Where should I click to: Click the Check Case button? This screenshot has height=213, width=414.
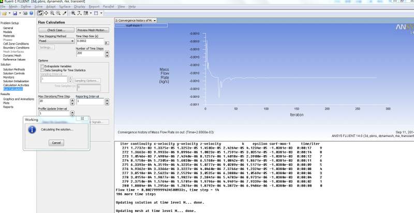(x=56, y=31)
